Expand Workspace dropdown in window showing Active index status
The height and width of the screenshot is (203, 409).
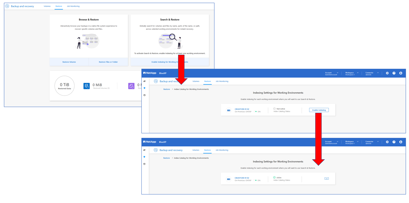tap(352, 142)
